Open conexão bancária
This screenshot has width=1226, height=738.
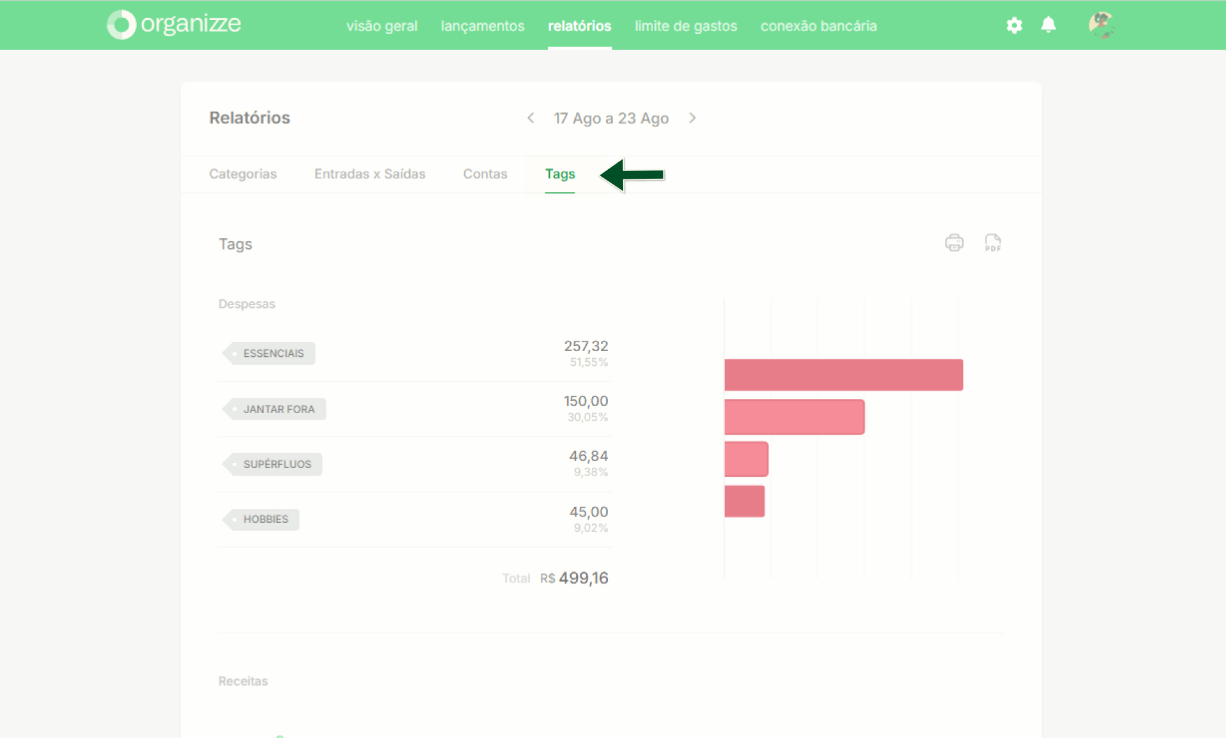click(819, 26)
